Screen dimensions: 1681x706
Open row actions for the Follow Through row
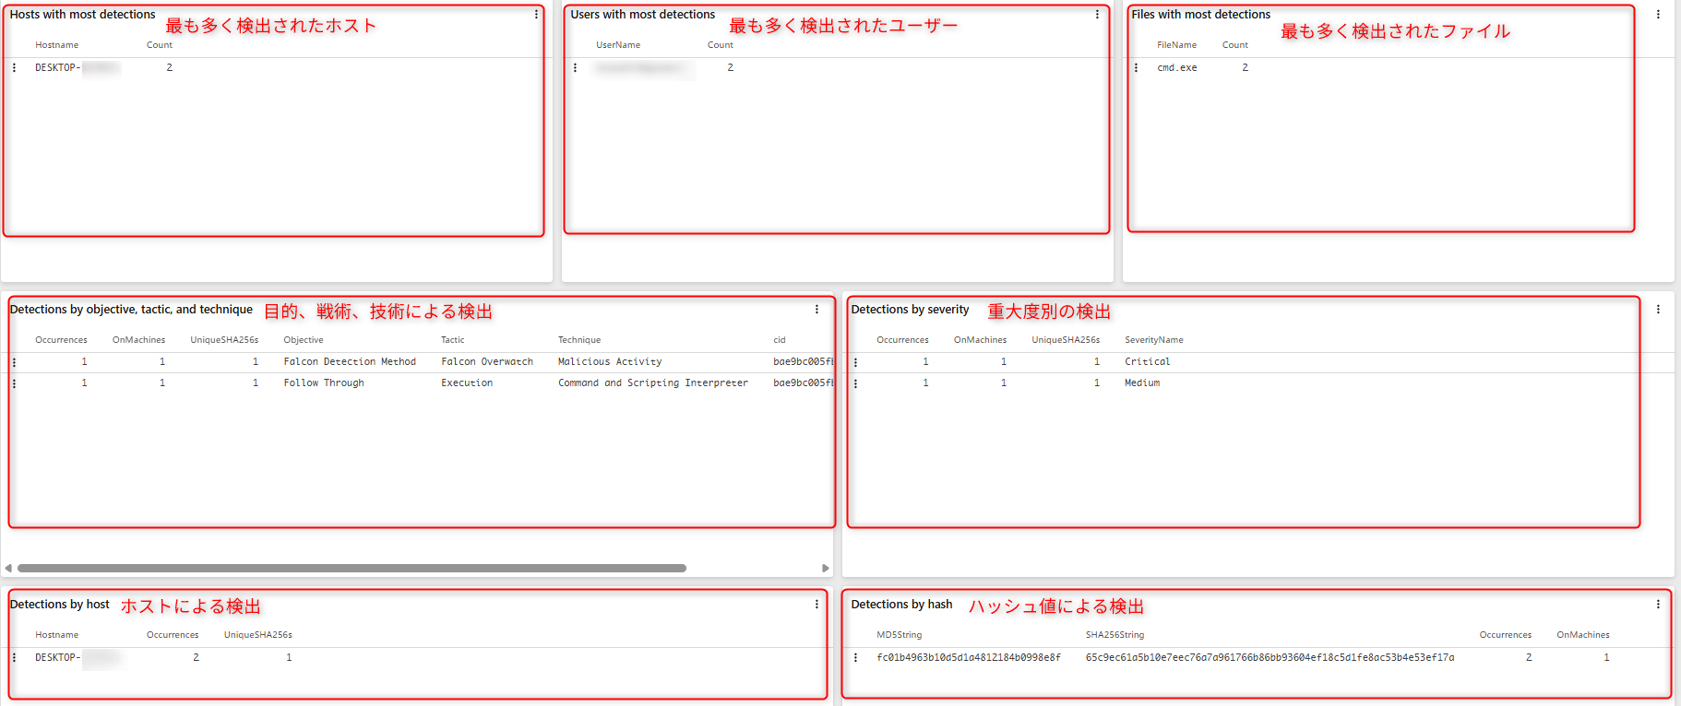point(14,383)
